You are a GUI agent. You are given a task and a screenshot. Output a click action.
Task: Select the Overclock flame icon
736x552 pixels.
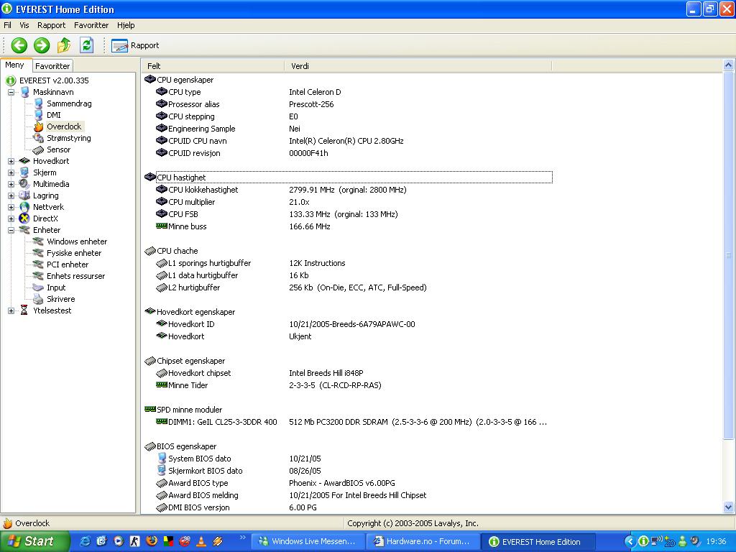(x=39, y=126)
